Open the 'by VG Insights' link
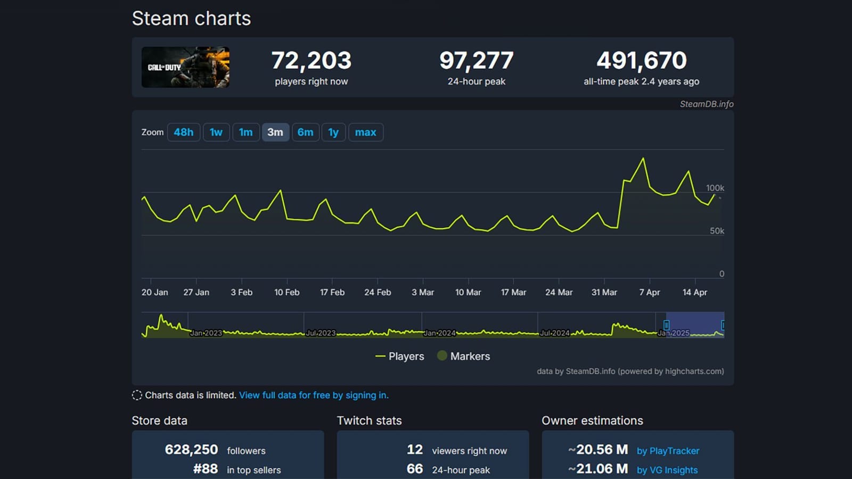 (x=667, y=470)
